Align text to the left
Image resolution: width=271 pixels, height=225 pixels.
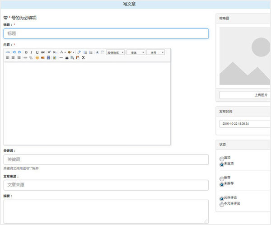(x=8, y=57)
